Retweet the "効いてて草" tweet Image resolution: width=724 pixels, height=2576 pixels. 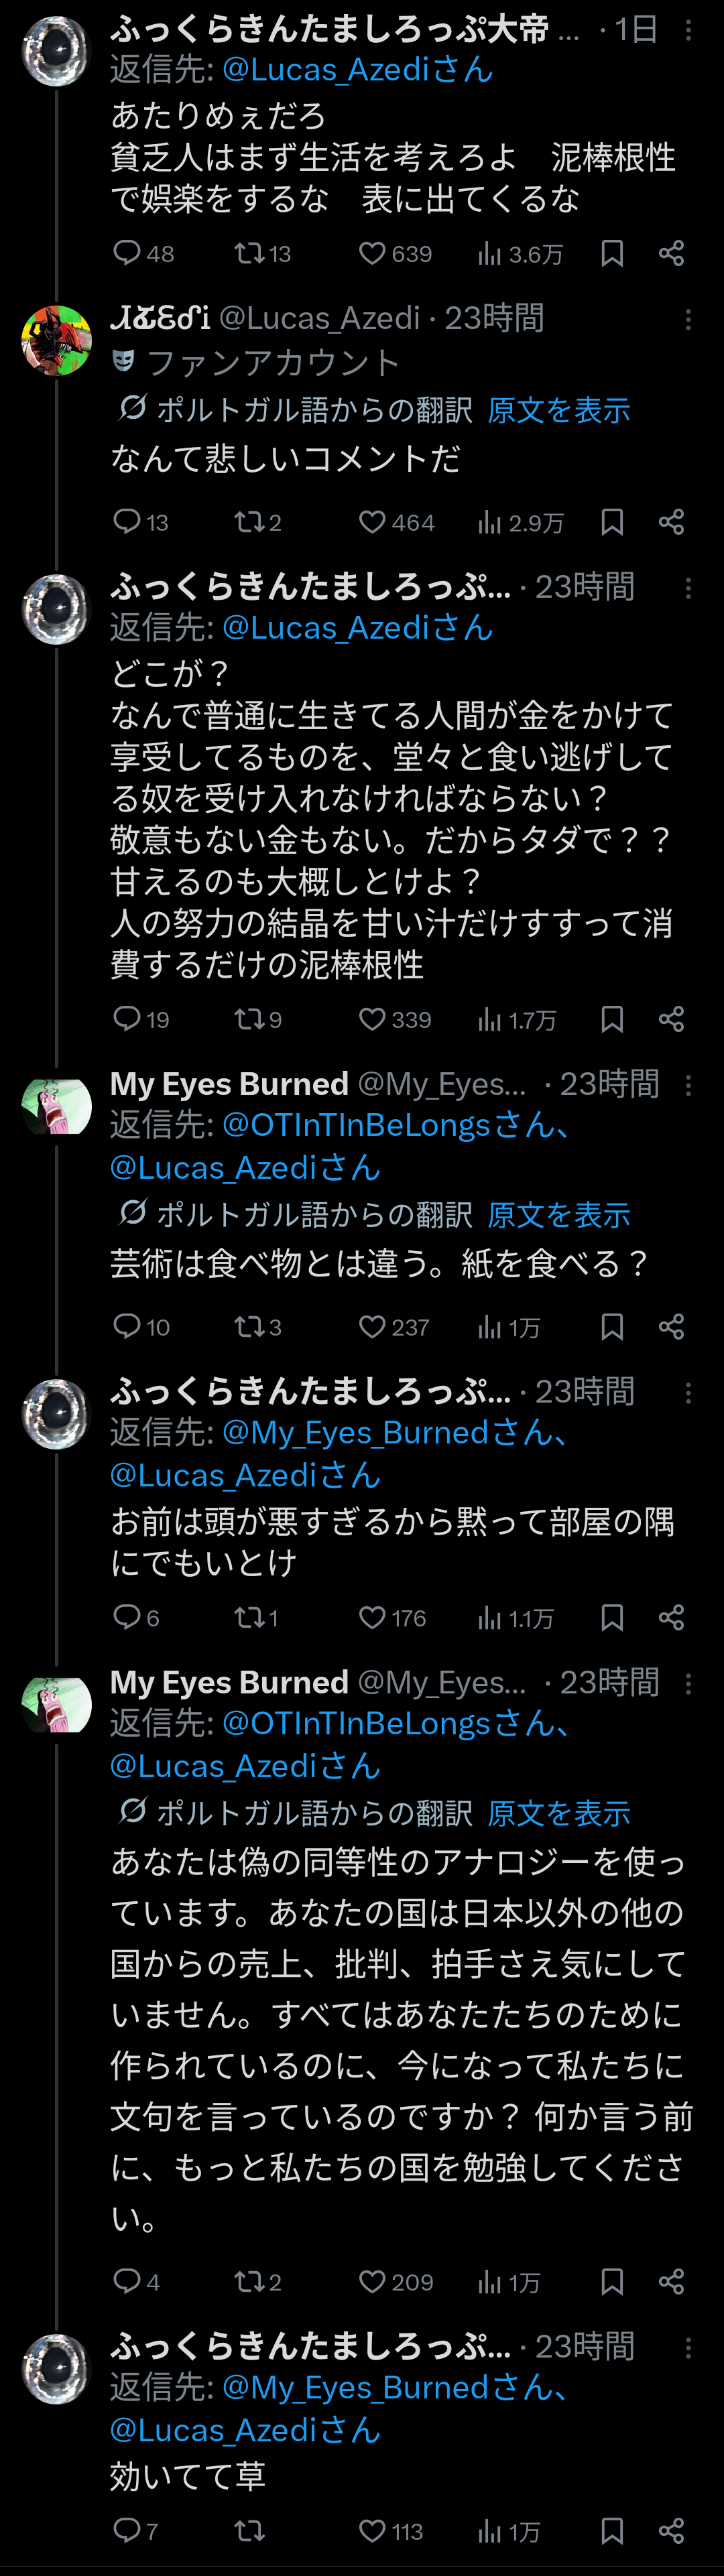tap(248, 2531)
